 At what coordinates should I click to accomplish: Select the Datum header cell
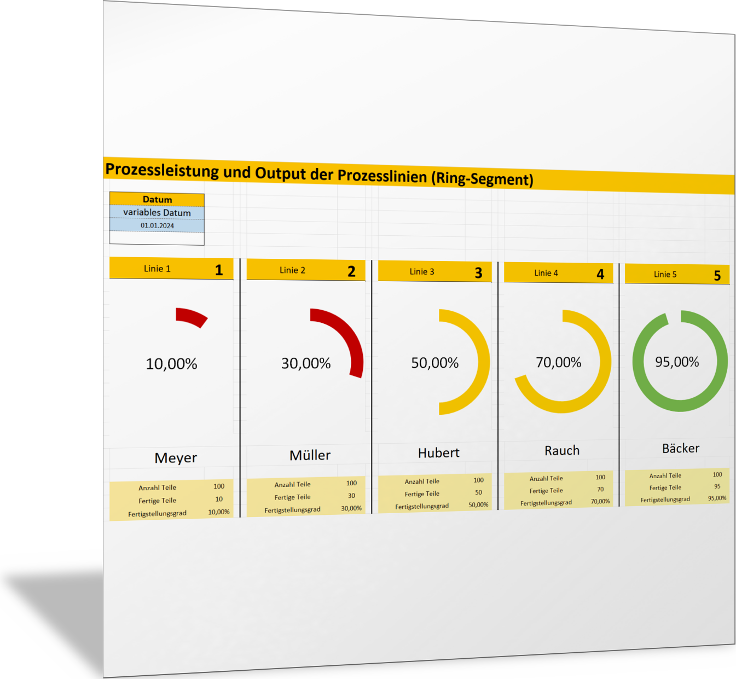[157, 200]
